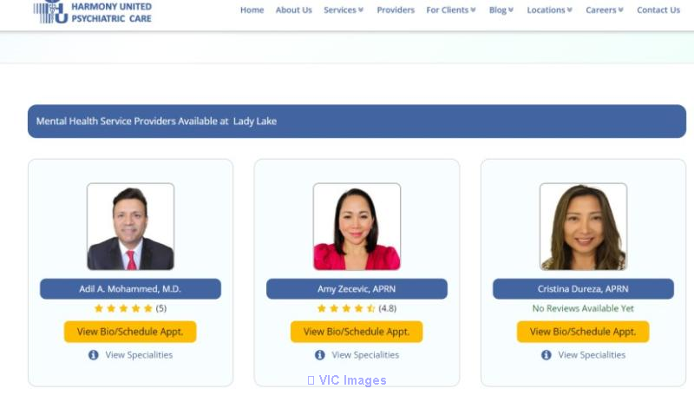
Task: Click the No Reviews Available Yet text
Action: 583,308
